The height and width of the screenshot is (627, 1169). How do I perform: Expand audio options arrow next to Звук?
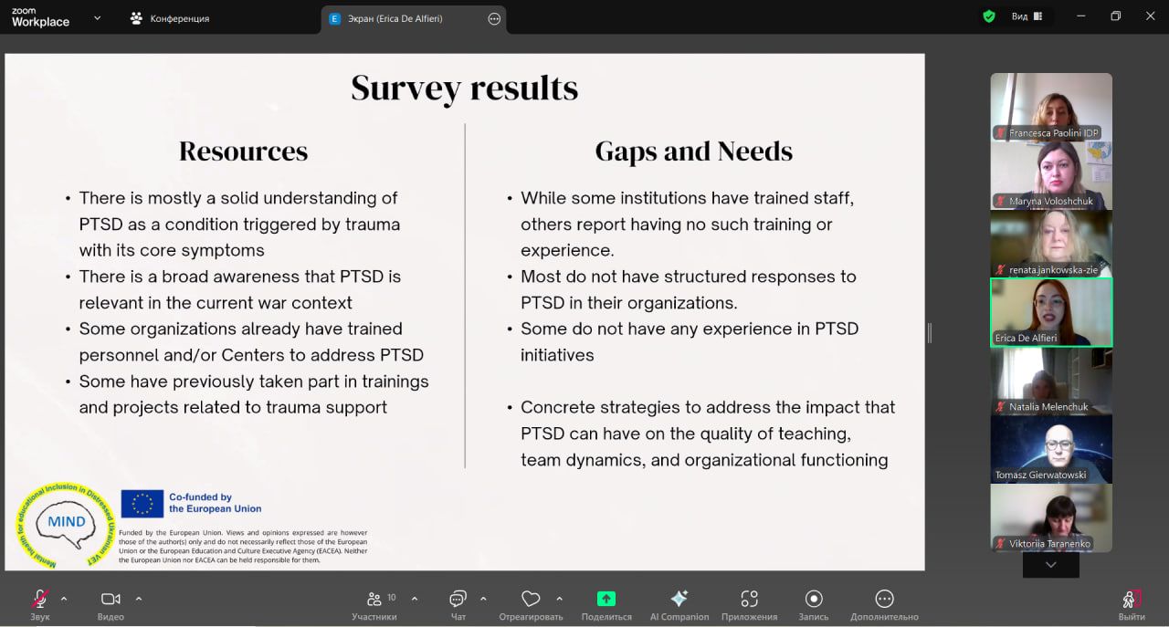[x=64, y=599]
